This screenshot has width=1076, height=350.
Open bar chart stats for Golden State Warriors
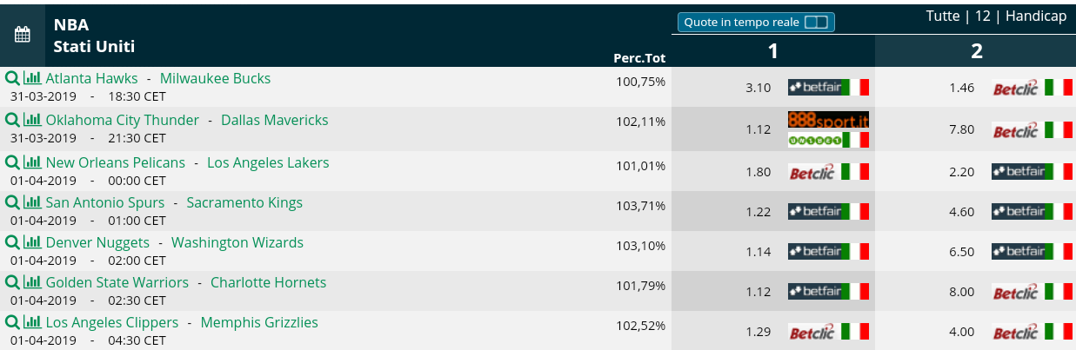[x=32, y=282]
